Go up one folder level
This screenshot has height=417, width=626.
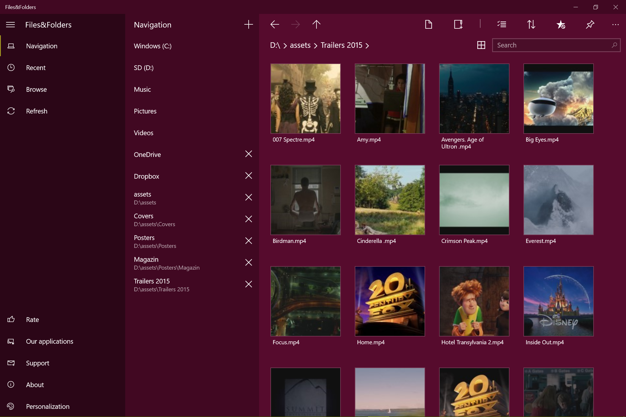click(316, 24)
